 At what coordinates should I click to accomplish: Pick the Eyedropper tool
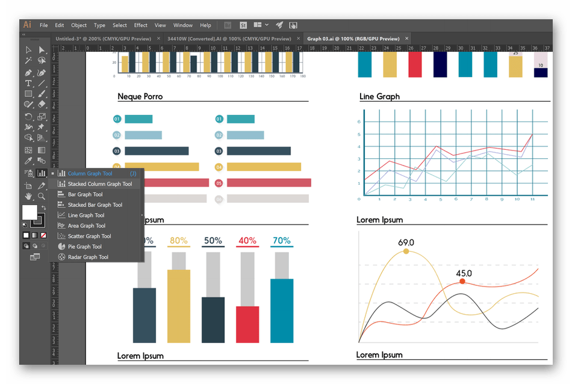pyautogui.click(x=28, y=161)
